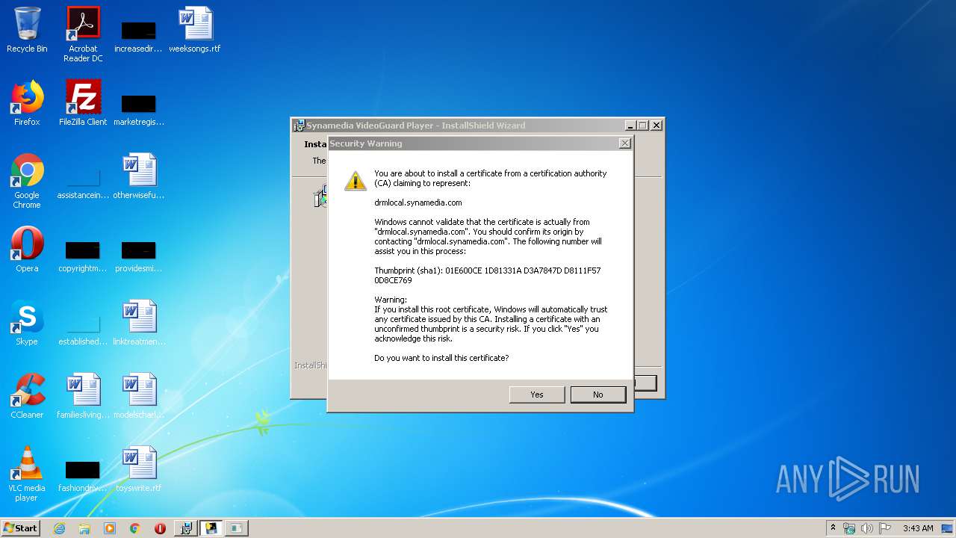Click the Thumbprint (sha1) text
Viewport: 956px width, 538px height.
488,275
